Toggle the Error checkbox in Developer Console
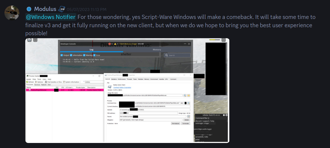330x148 pixels. pyautogui.click(x=94, y=55)
